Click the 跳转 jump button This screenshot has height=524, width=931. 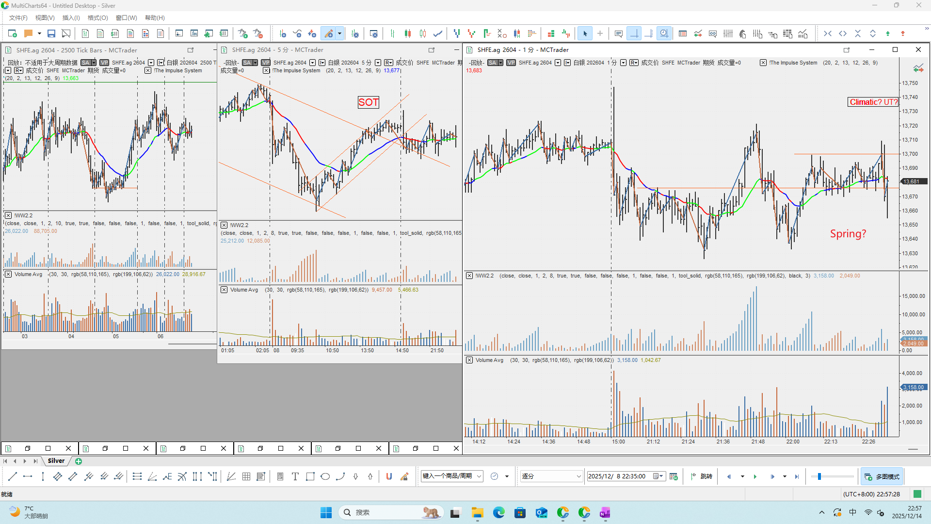(x=702, y=476)
